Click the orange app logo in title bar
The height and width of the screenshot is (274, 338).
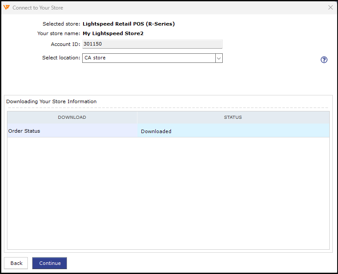7,7
